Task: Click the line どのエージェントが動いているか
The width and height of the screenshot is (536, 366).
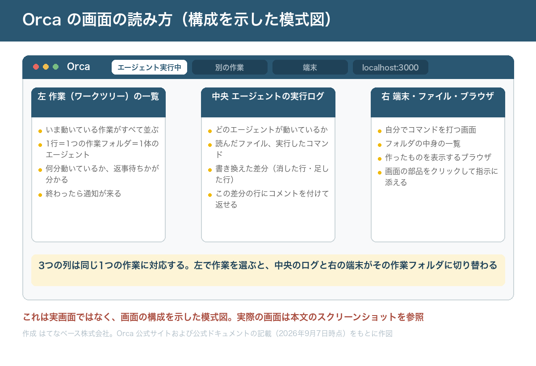Action: 272,130
